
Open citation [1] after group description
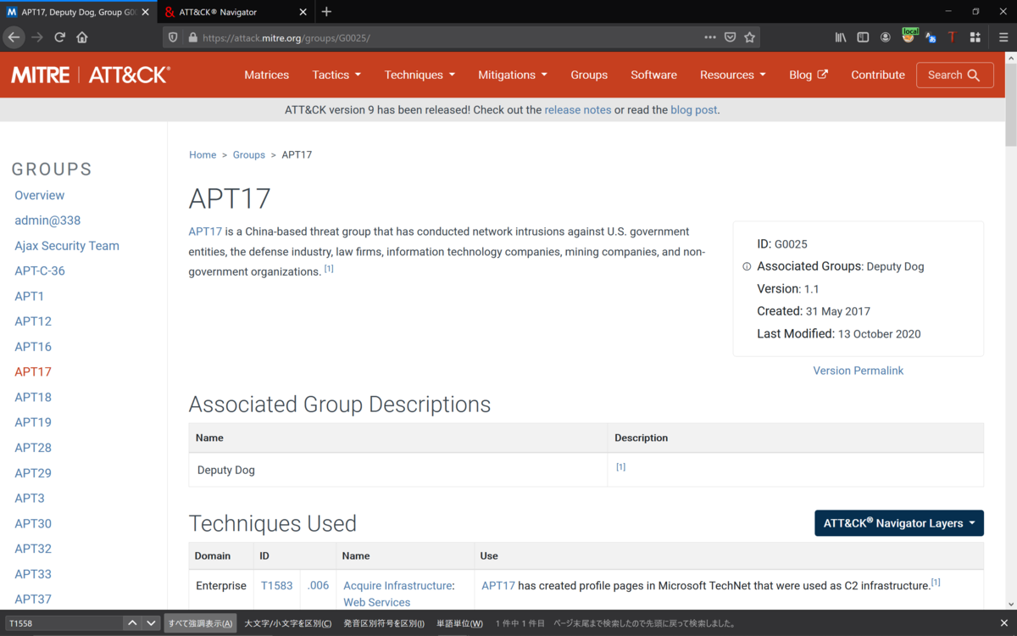(x=329, y=269)
